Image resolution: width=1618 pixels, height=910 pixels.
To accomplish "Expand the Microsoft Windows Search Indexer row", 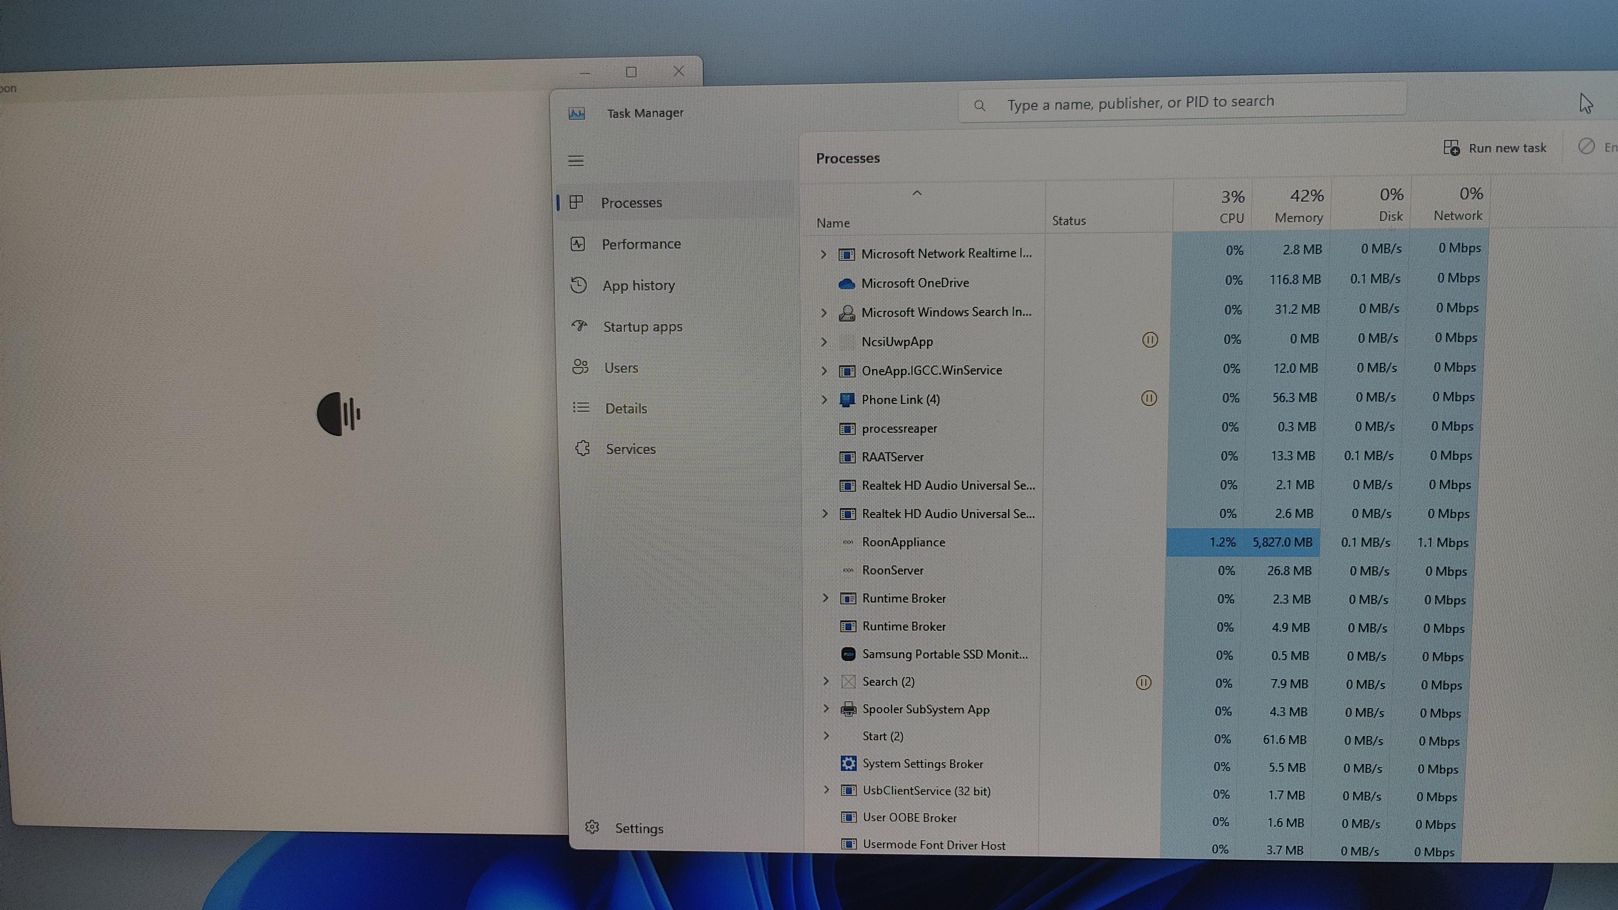I will [824, 312].
